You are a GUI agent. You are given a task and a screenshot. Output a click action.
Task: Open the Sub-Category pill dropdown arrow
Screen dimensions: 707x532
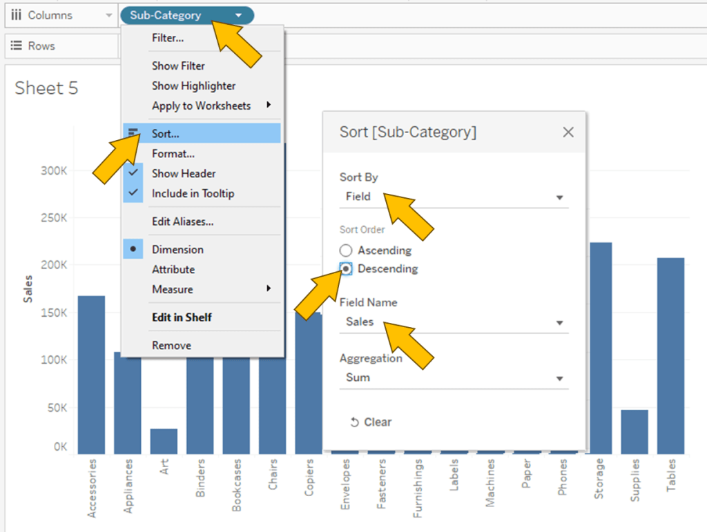239,15
